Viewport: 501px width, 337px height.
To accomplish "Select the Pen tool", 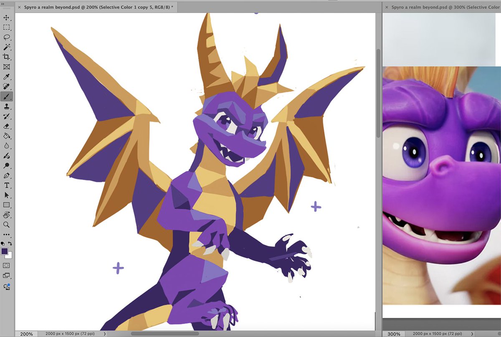I will [x=7, y=175].
